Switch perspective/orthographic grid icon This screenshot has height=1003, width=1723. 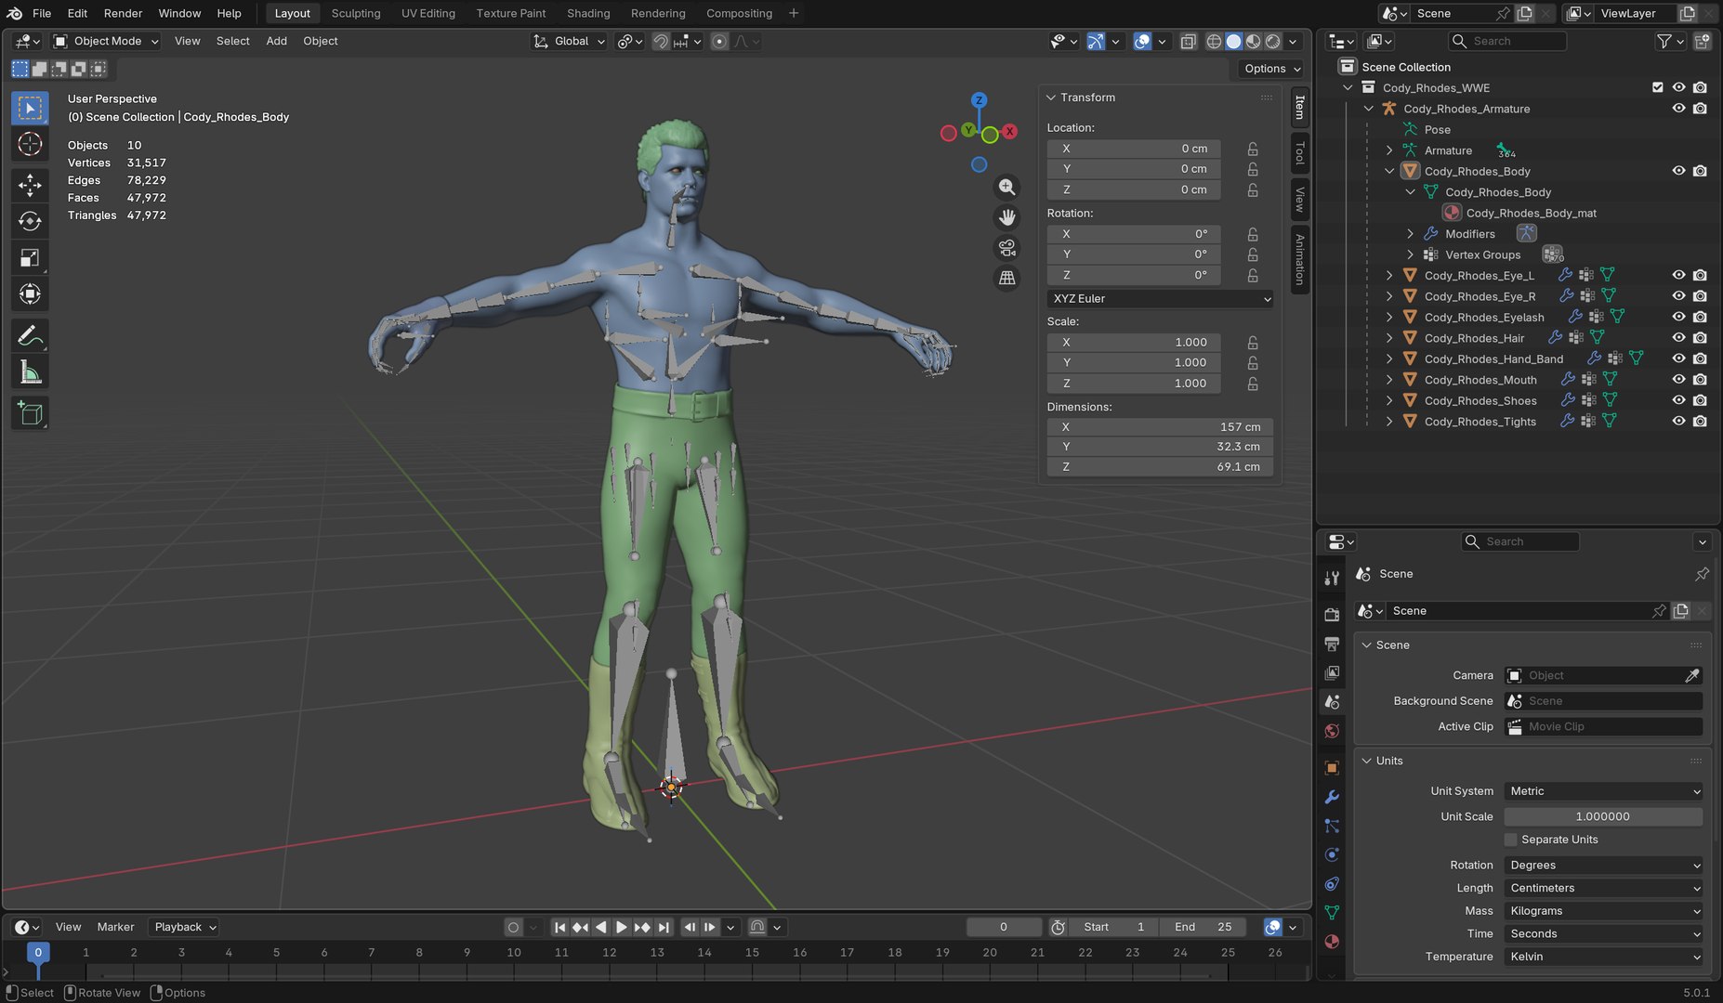click(x=1006, y=279)
